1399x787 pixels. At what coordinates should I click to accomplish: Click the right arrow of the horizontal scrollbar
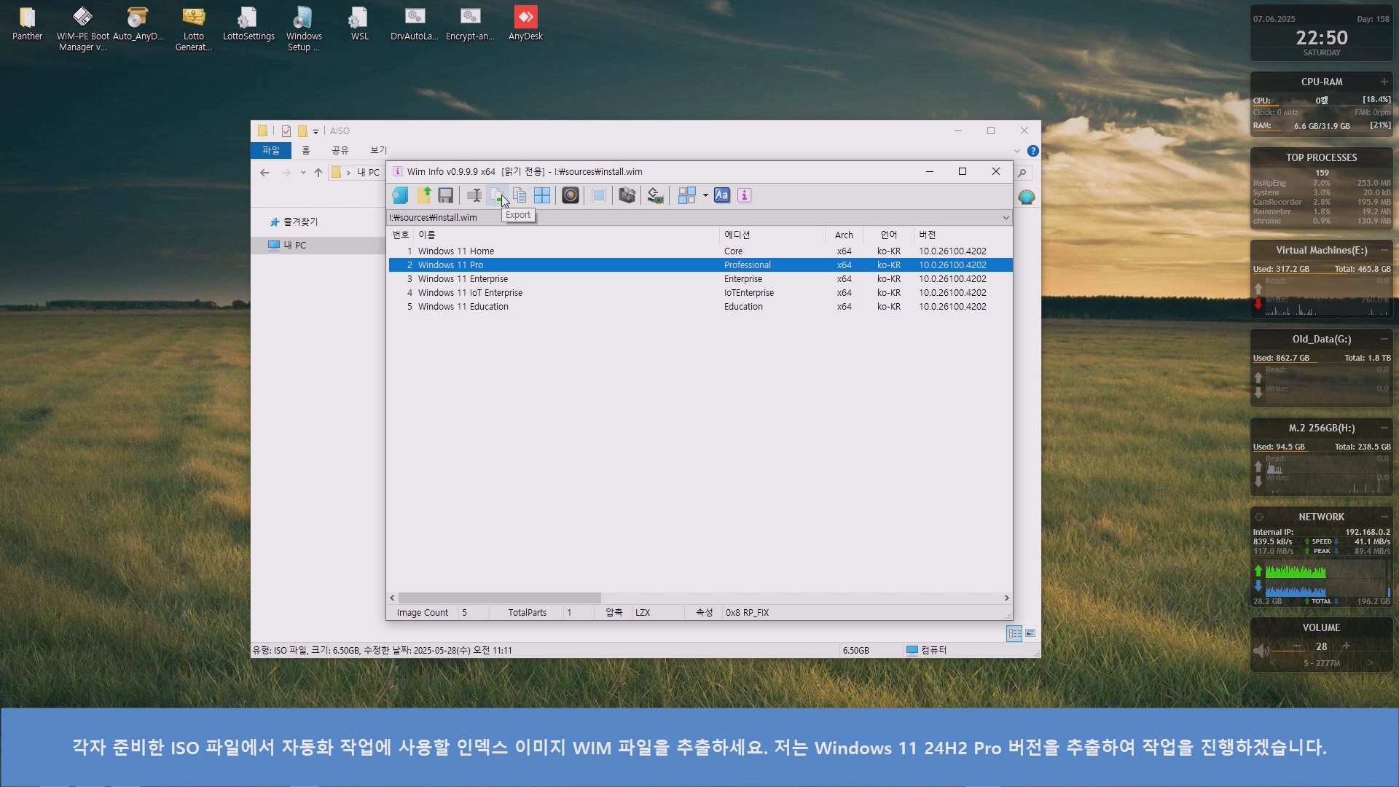point(1006,598)
